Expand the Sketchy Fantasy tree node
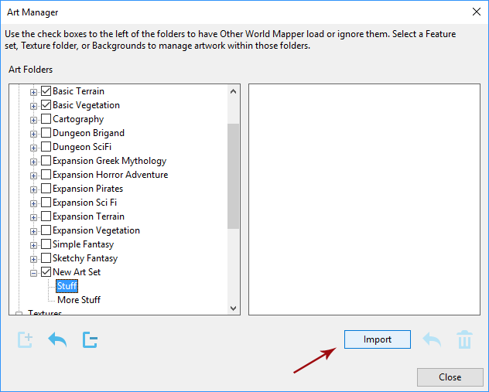Image resolution: width=489 pixels, height=392 pixels. tap(33, 258)
